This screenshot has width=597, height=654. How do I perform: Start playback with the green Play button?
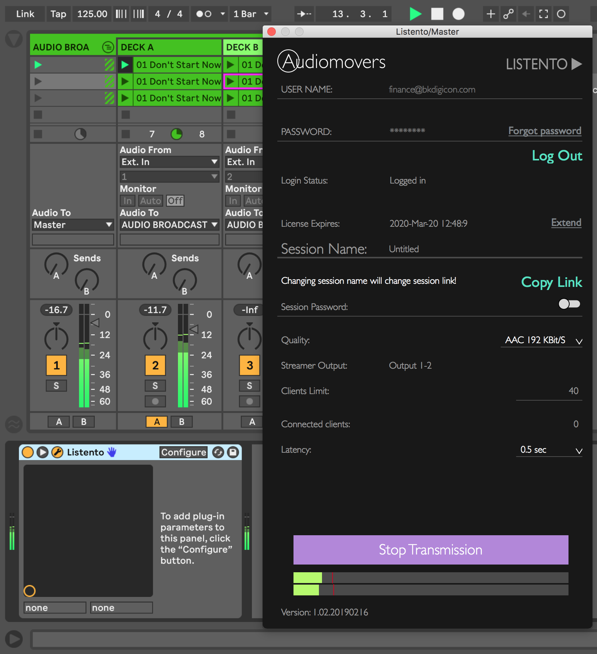(415, 14)
